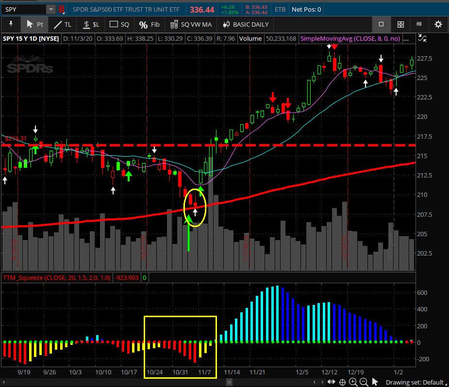
Task: Open the BASIC DAILY chart style
Action: tap(246, 24)
